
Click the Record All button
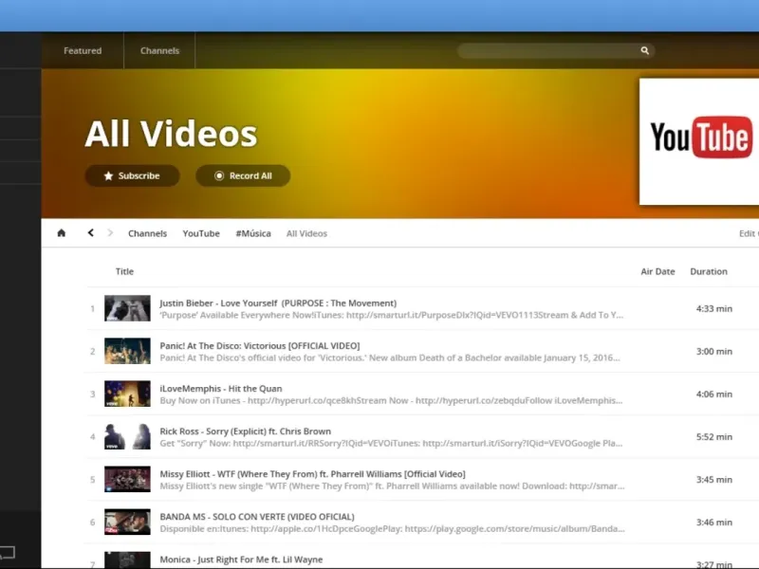pos(243,175)
